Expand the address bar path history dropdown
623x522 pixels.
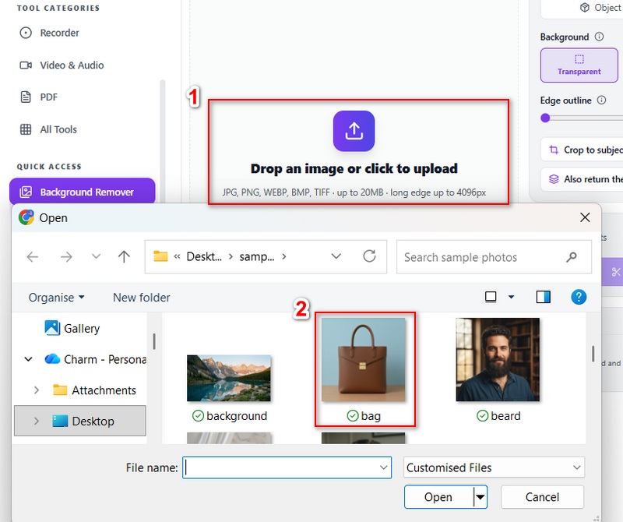click(x=336, y=256)
